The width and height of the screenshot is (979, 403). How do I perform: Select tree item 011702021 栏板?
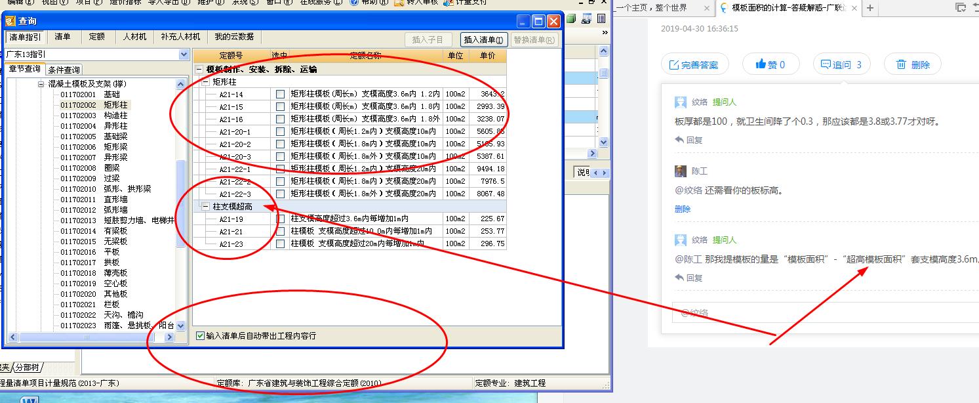tap(90, 305)
